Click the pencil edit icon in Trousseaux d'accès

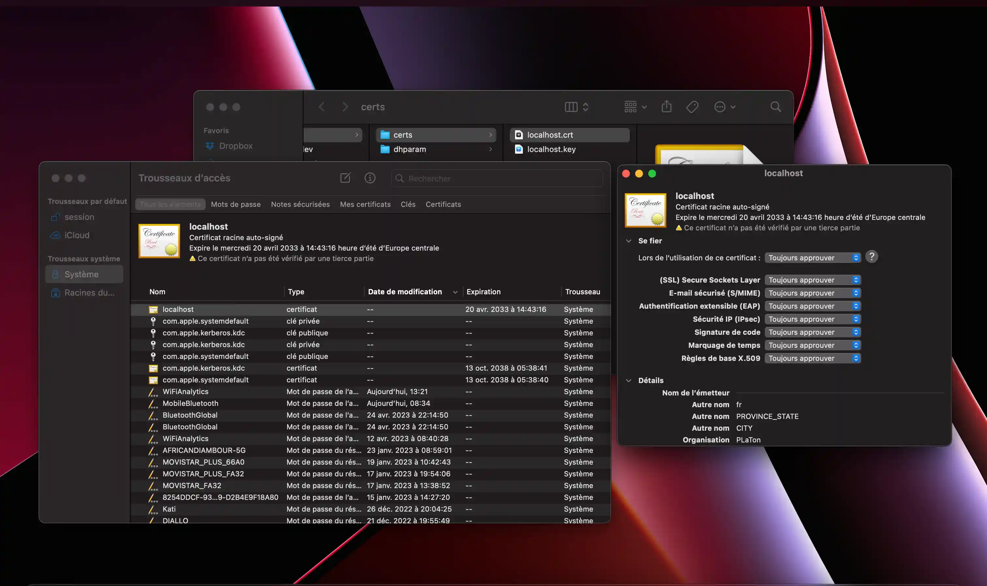pyautogui.click(x=345, y=178)
